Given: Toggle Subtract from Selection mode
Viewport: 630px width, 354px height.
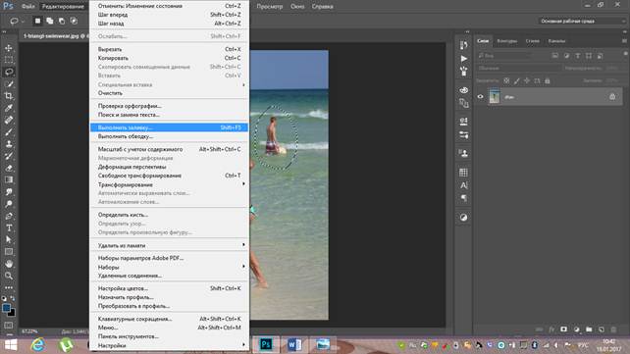Looking at the screenshot, I should point(62,21).
